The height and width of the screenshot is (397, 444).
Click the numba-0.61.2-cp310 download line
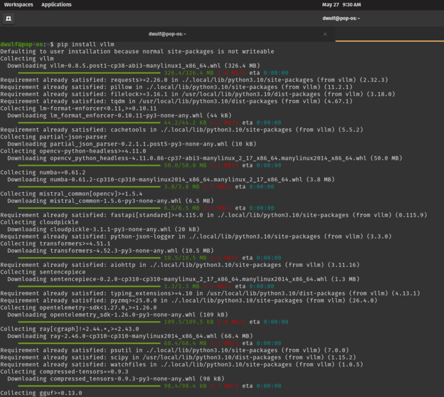(x=171, y=179)
